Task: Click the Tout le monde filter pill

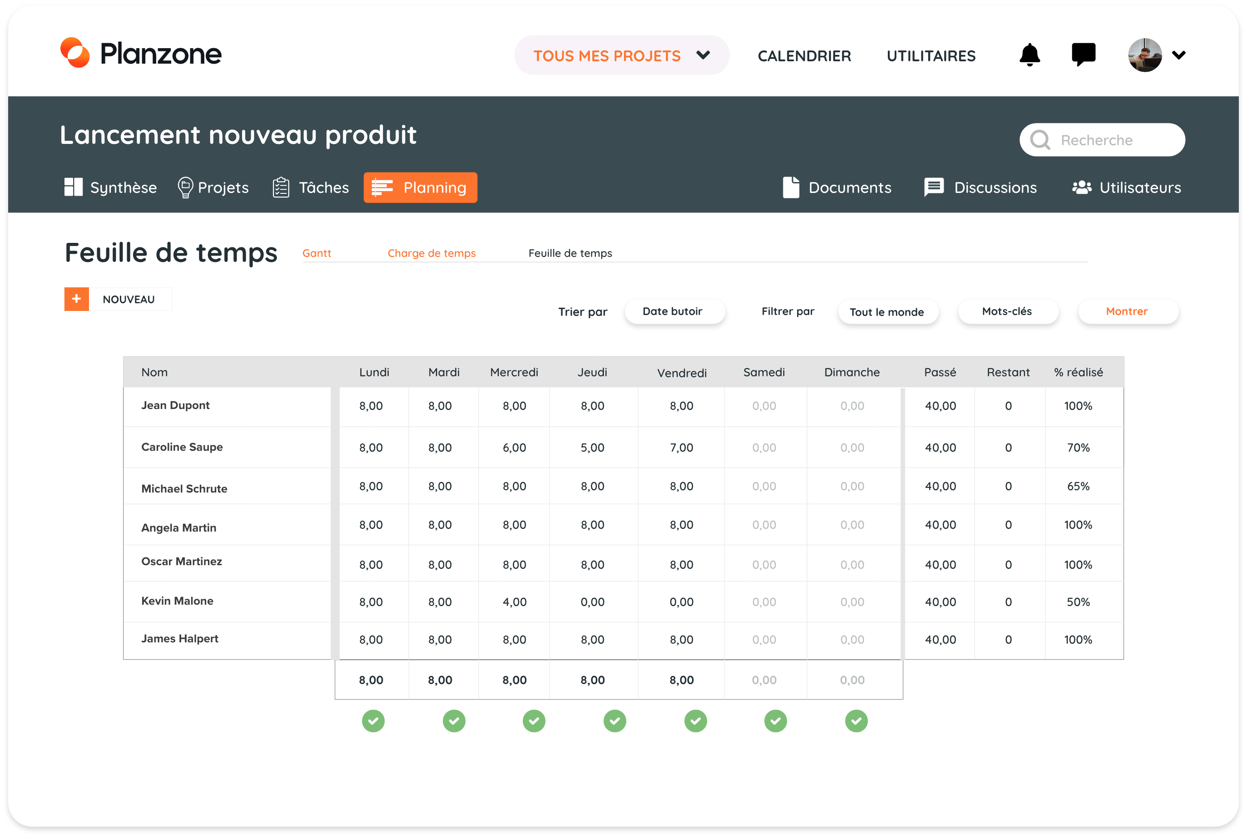Action: [x=887, y=312]
